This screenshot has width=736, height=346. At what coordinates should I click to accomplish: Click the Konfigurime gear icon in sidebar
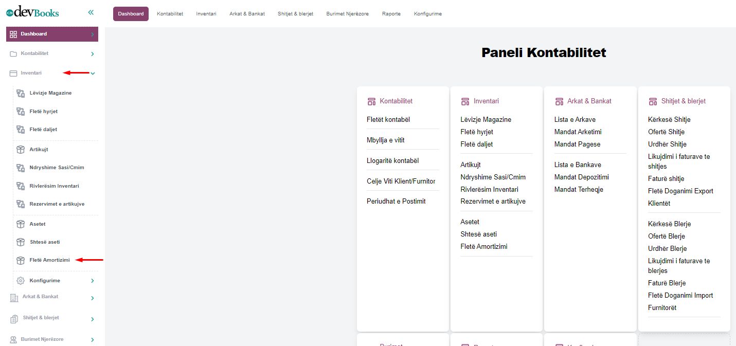point(21,281)
